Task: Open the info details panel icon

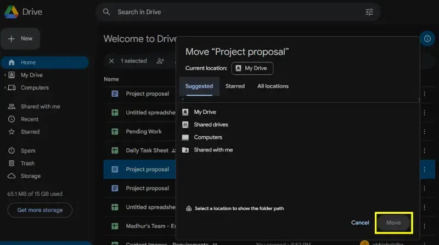Action: [x=427, y=39]
